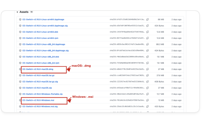Click package icon beside Linux-x86_64.AppImage.sig
The height and width of the screenshot is (125, 206).
click(20, 51)
